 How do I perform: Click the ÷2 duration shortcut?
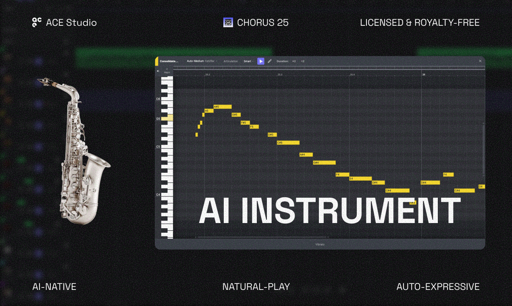click(303, 61)
